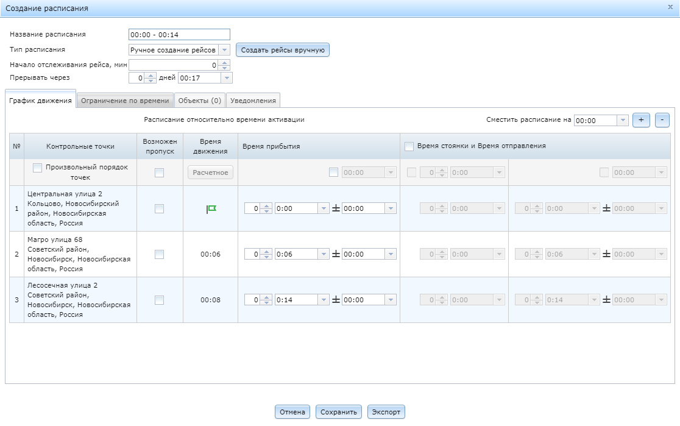The image size is (680, 426).
Task: Expand the 00:17 dropdown after дней
Action: pyautogui.click(x=226, y=77)
